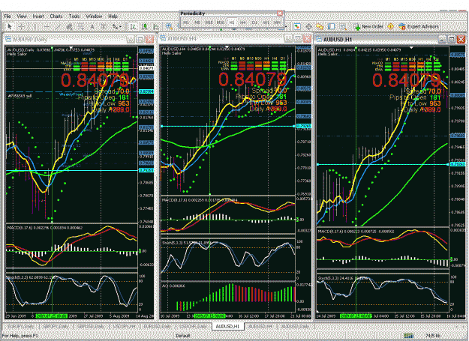Select the Text 'A' tool

(92, 27)
